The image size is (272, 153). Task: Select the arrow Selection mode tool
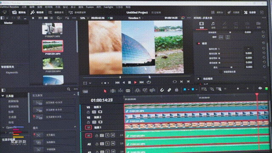click(105, 91)
